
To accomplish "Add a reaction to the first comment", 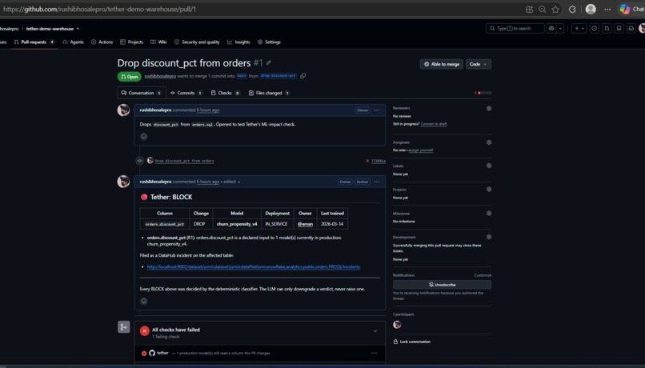I will [143, 137].
